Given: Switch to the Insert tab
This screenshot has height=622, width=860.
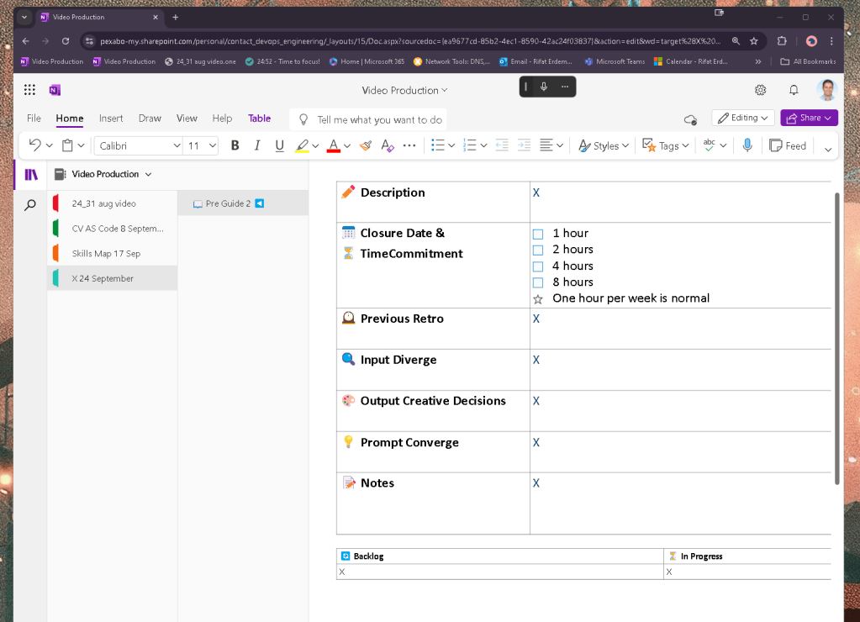Looking at the screenshot, I should click(111, 119).
